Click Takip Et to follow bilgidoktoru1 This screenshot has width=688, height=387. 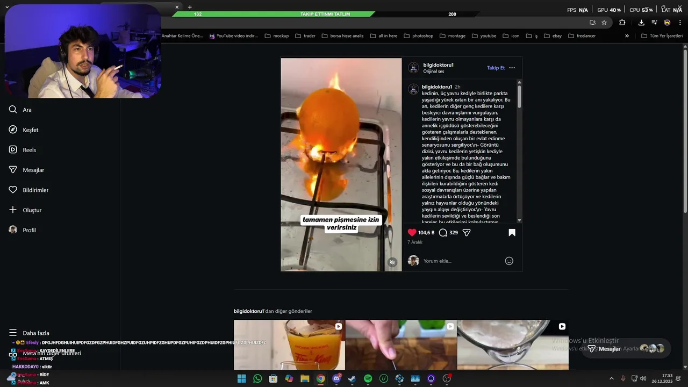[496, 68]
